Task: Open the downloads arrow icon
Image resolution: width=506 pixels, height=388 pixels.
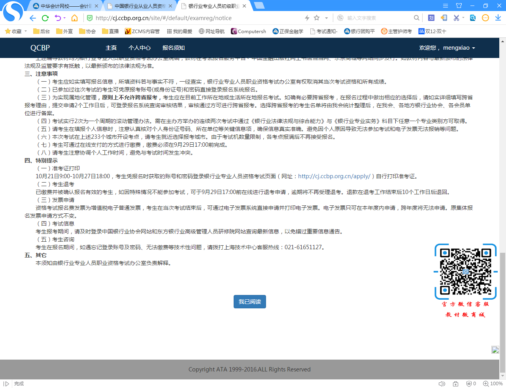Action: (x=498, y=18)
